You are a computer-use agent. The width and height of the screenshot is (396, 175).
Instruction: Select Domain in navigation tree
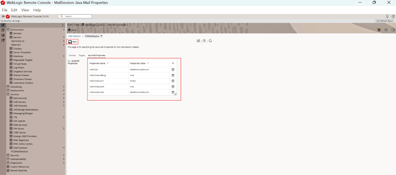pos(17,33)
